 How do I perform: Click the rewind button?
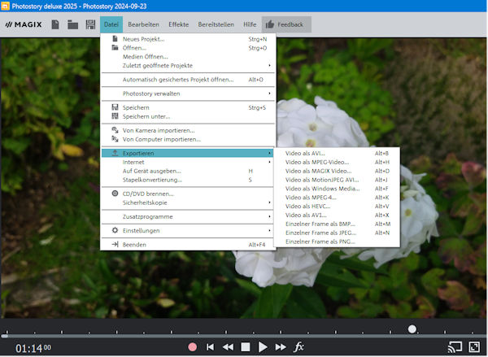point(228,347)
